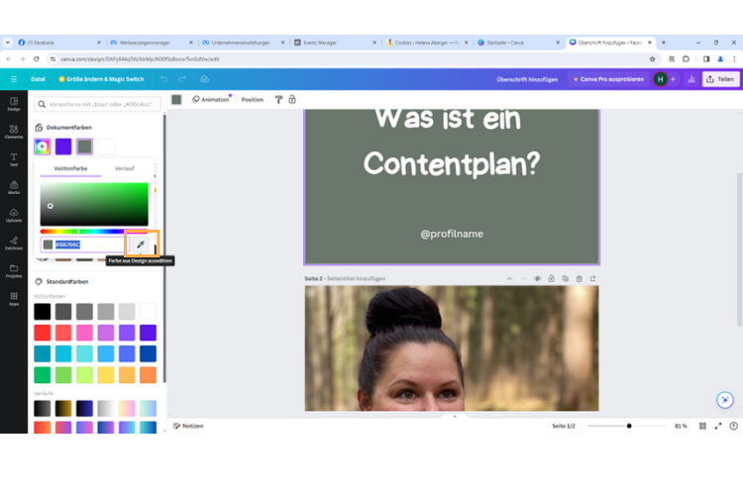743x495 pixels.
Task: Select the gray-green document color swatch
Action: click(x=84, y=147)
